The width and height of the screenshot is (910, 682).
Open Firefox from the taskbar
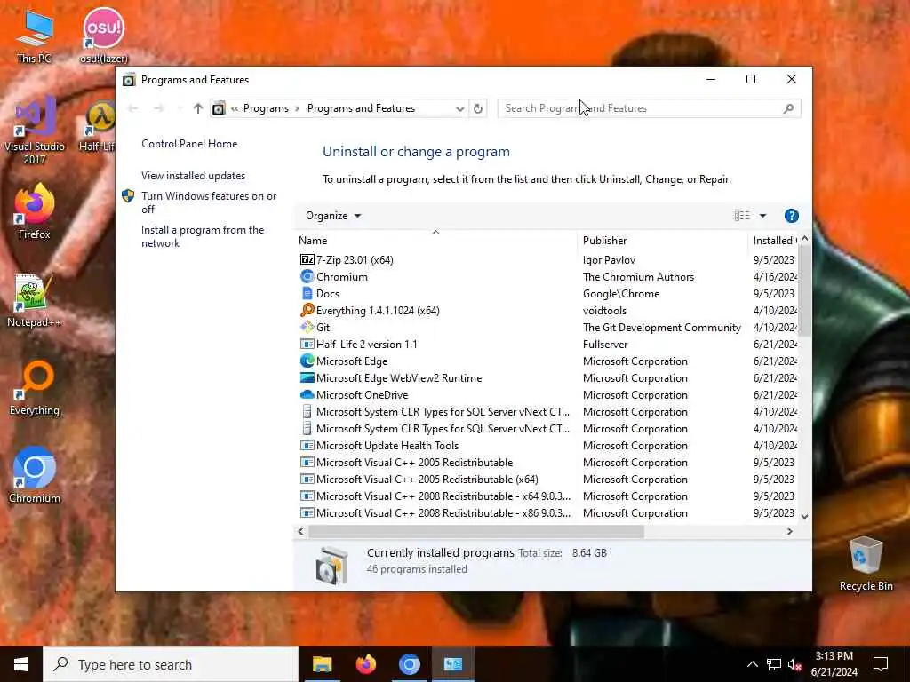[365, 664]
